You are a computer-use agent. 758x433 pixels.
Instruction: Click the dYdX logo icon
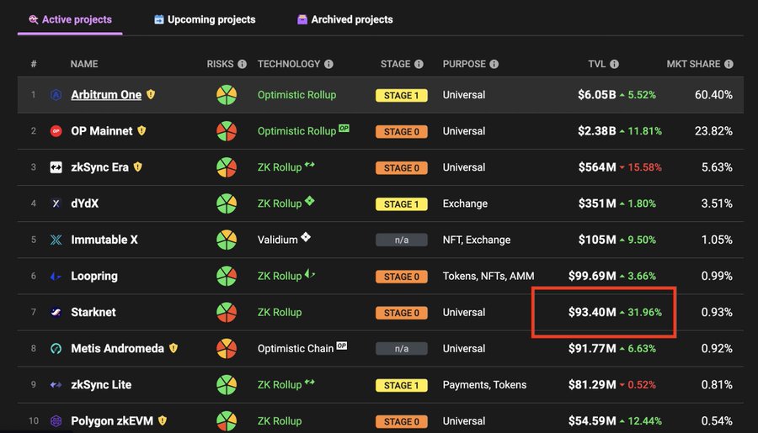(x=56, y=203)
